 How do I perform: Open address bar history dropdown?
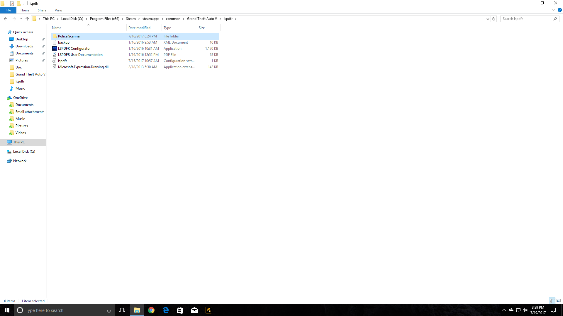pyautogui.click(x=488, y=19)
